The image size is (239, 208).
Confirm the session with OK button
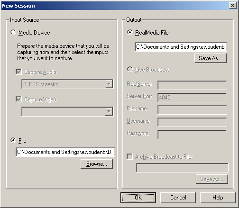point(138,198)
